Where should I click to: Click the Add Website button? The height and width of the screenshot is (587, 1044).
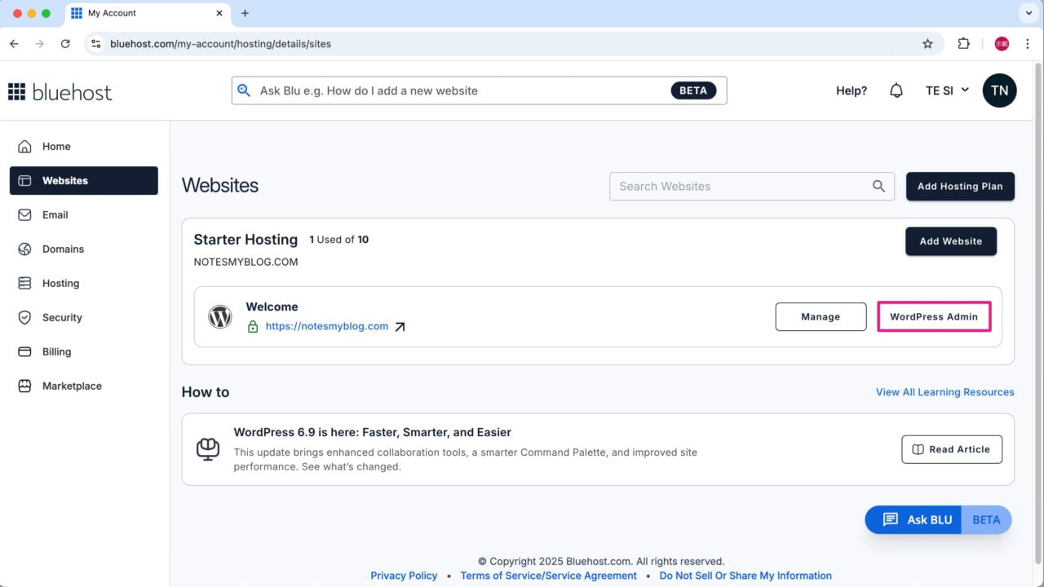tap(950, 241)
